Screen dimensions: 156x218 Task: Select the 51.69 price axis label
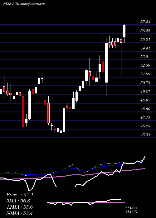click(145, 74)
